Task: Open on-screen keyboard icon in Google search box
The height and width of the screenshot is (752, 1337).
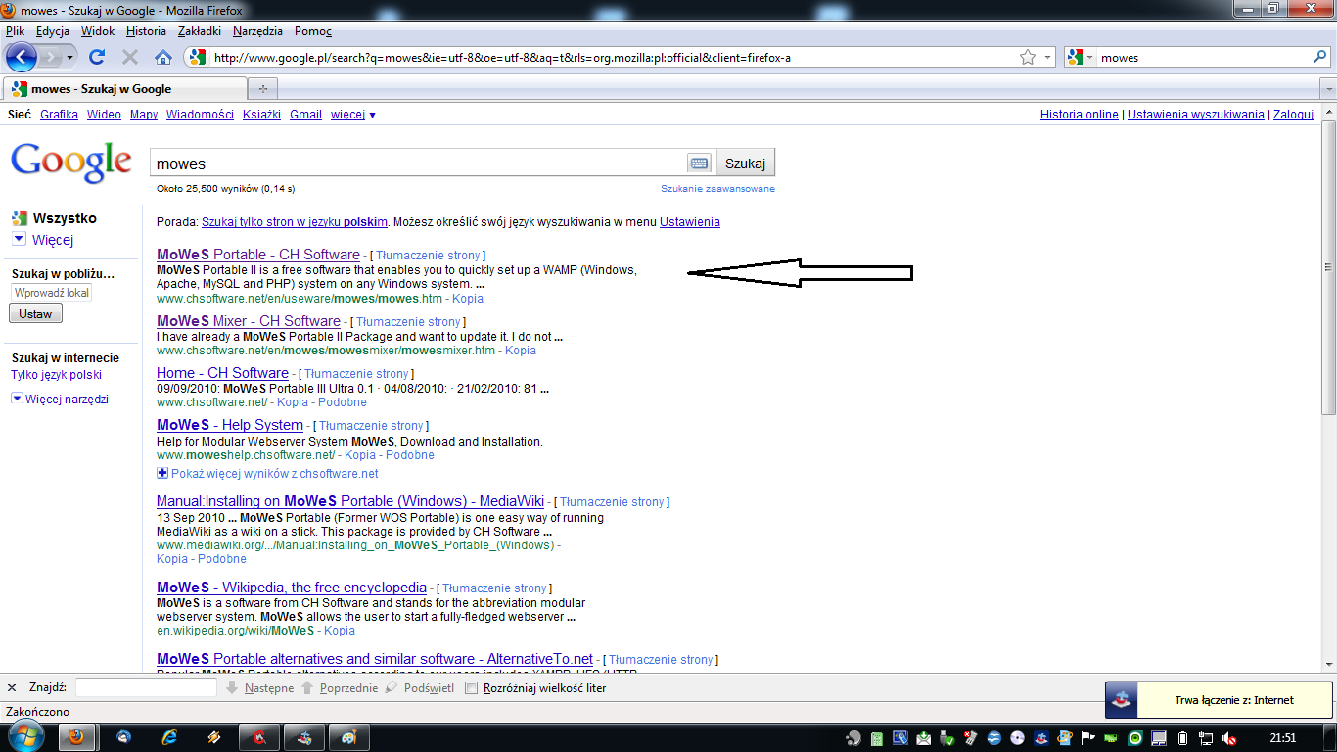Action: (x=698, y=163)
